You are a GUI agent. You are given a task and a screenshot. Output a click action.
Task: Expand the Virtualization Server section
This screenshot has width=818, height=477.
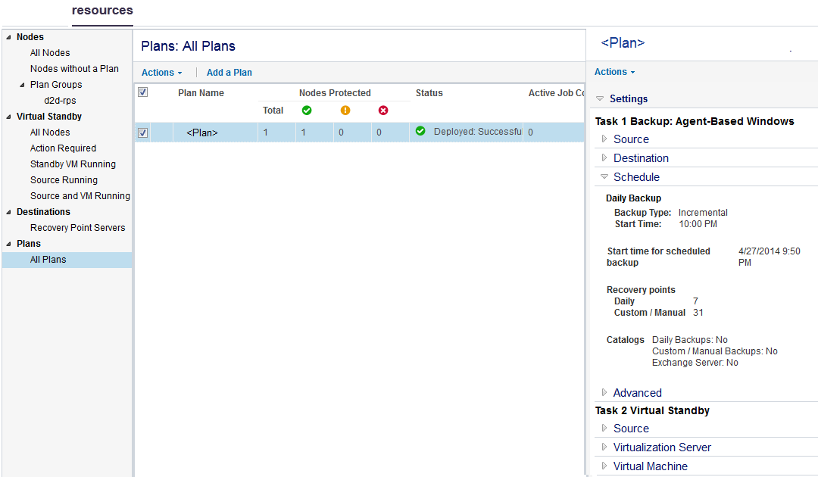tap(604, 447)
